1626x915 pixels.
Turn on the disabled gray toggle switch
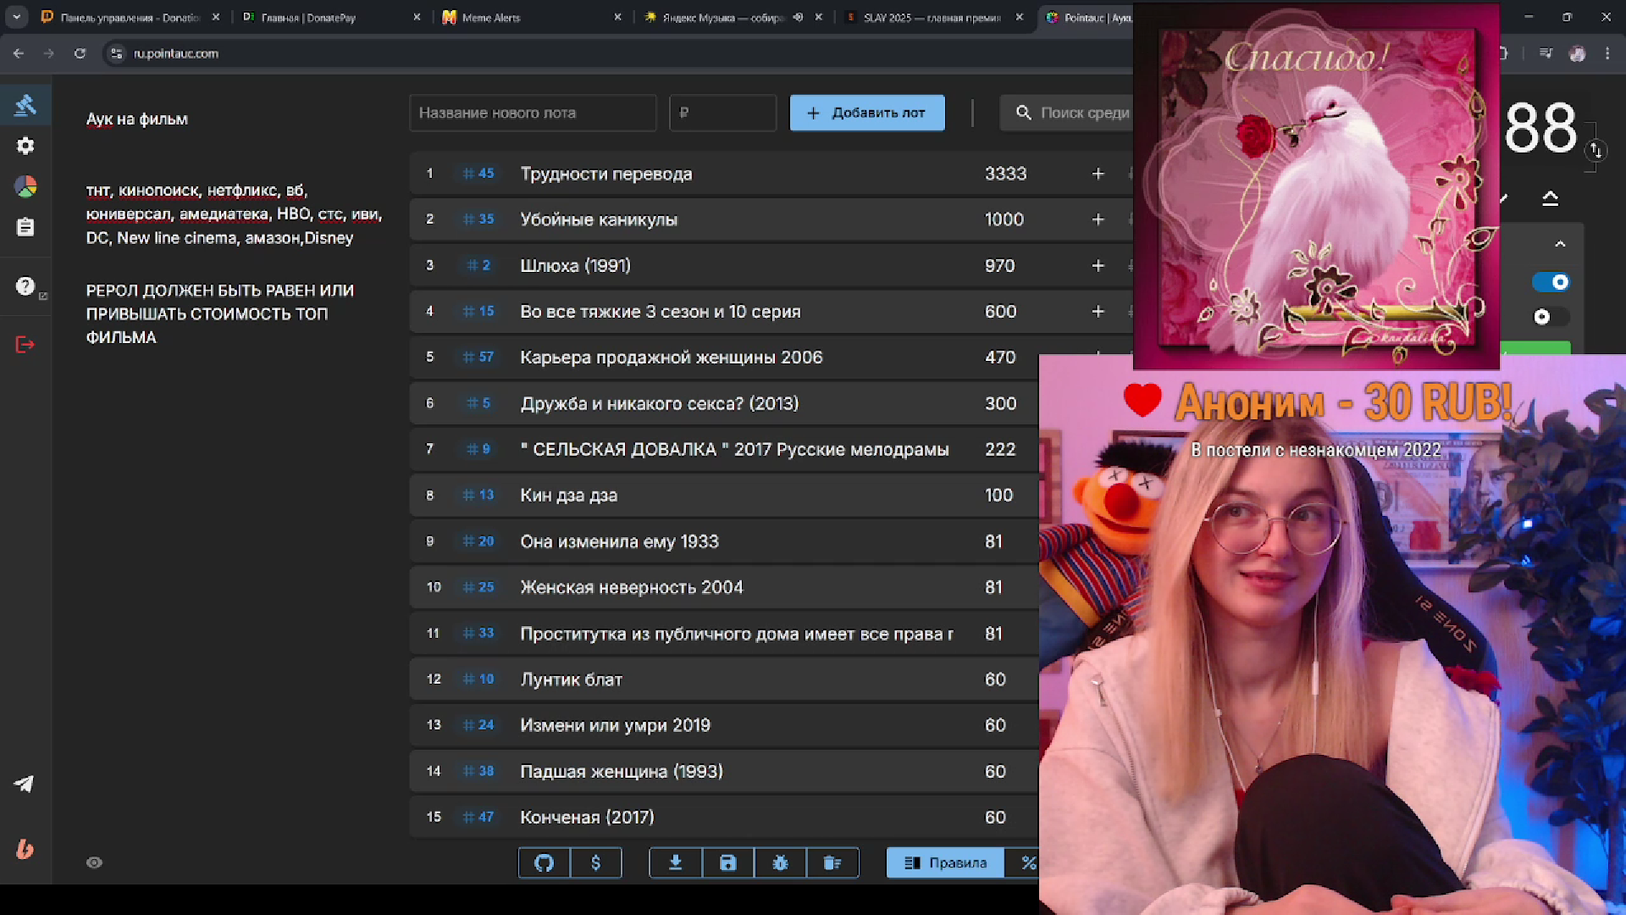click(x=1550, y=317)
